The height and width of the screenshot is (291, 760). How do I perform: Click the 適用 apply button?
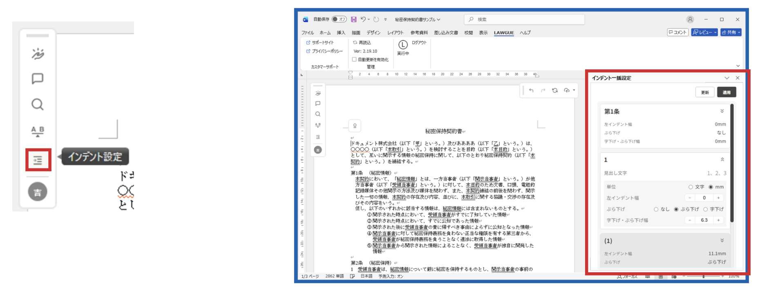[x=726, y=93]
